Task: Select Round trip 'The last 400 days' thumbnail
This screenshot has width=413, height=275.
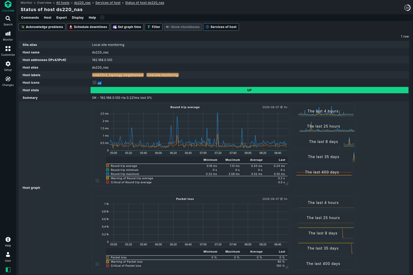Action: 322,172
